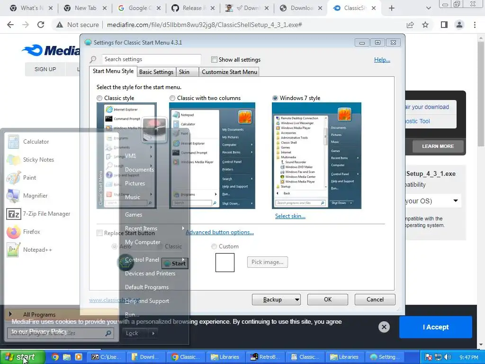485x364 pixels.
Task: Cancel the Classic Start Menu settings
Action: [x=375, y=300]
